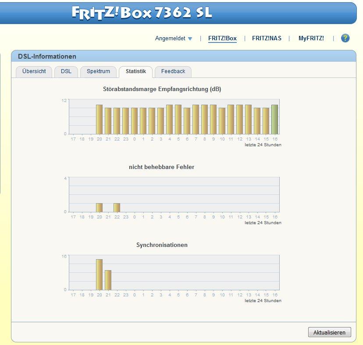Click the 'nicht behebbare Fehler' chart title
The image size is (363, 345).
(x=162, y=167)
